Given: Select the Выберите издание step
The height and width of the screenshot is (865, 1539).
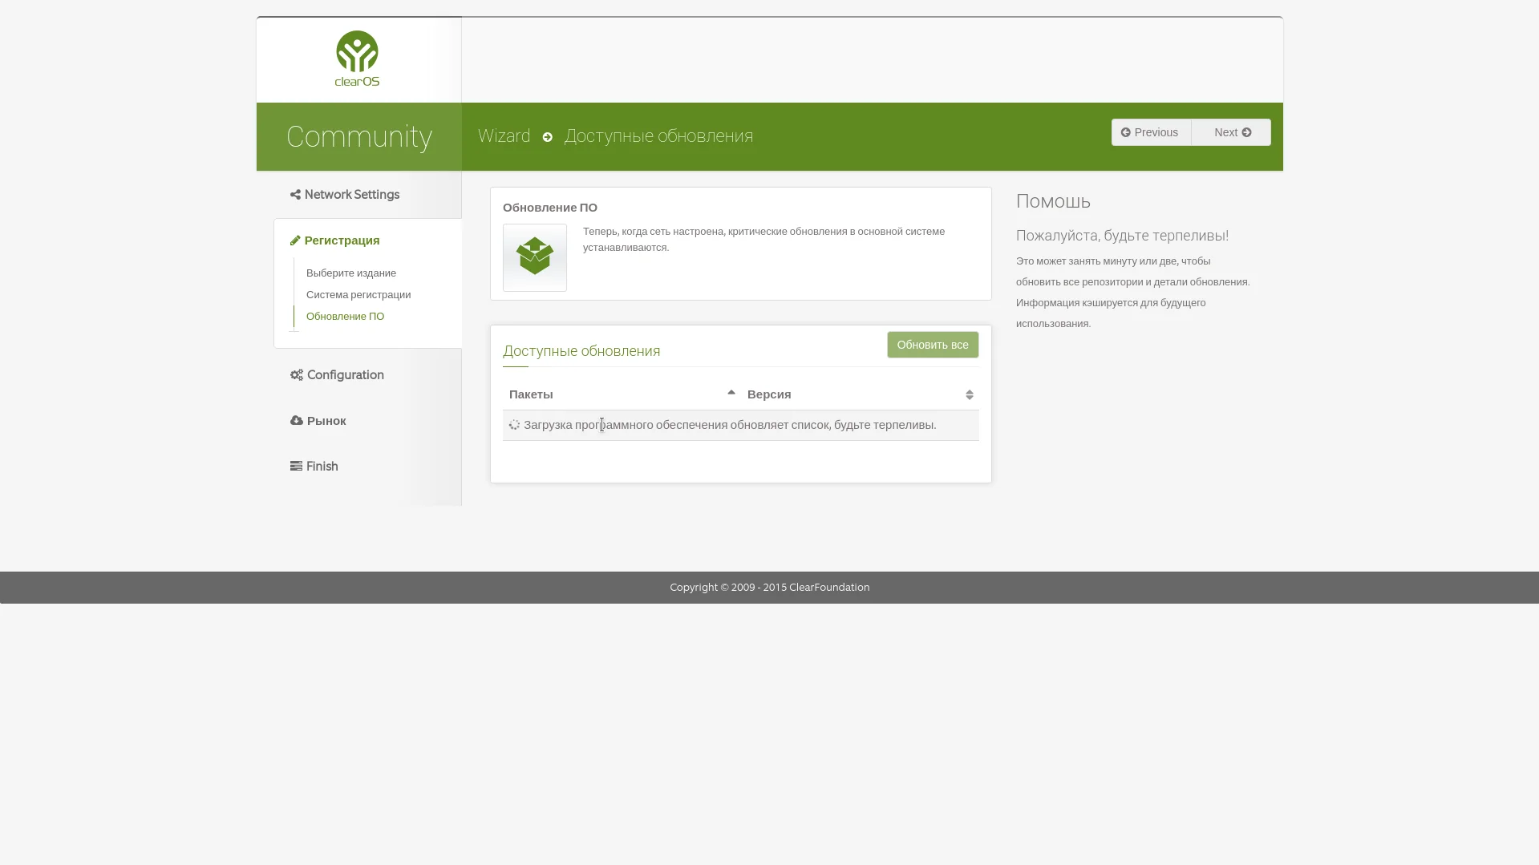Looking at the screenshot, I should click(x=351, y=273).
